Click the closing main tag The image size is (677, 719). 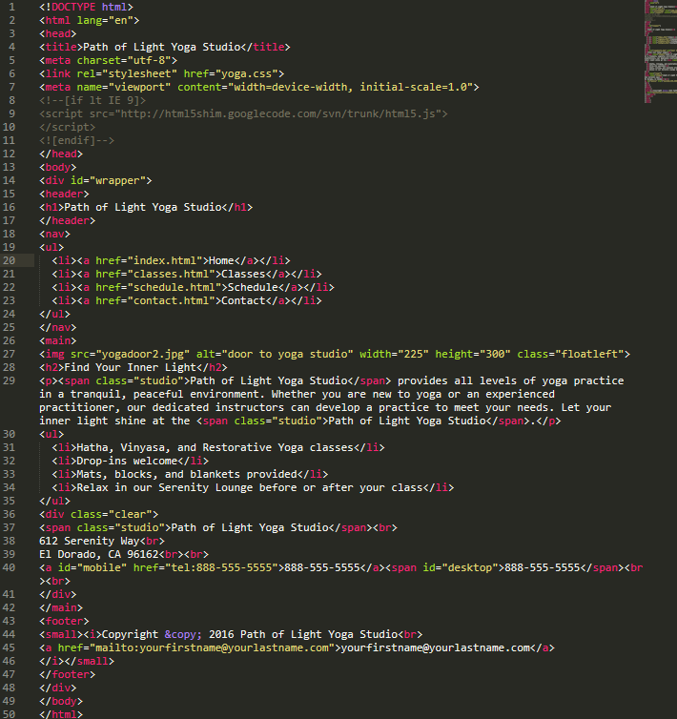coord(61,607)
